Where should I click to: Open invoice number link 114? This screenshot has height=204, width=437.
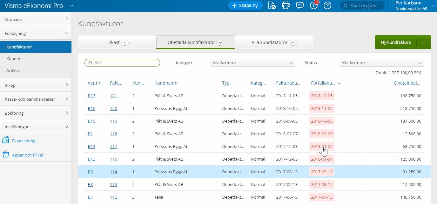tap(113, 172)
